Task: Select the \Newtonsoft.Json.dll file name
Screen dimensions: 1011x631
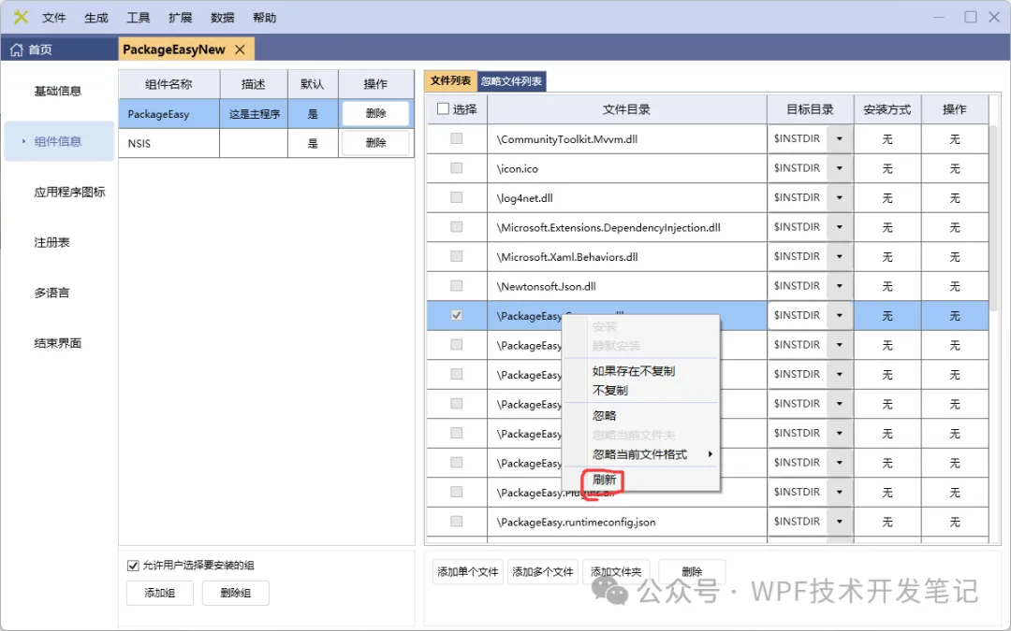Action: point(546,286)
